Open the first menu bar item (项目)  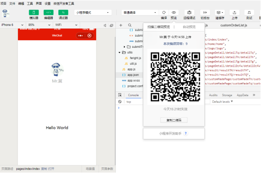click(3, 3)
